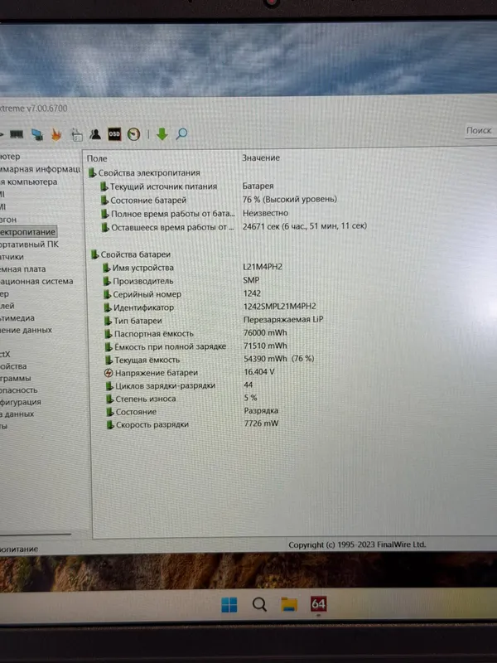Viewport: 497px width, 663px height.
Task: Open the Датчики sidebar item
Action: click(12, 257)
